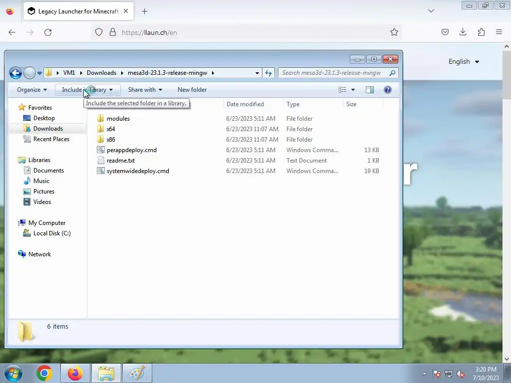This screenshot has width=511, height=383.
Task: Open the Documents library
Action: (48, 171)
